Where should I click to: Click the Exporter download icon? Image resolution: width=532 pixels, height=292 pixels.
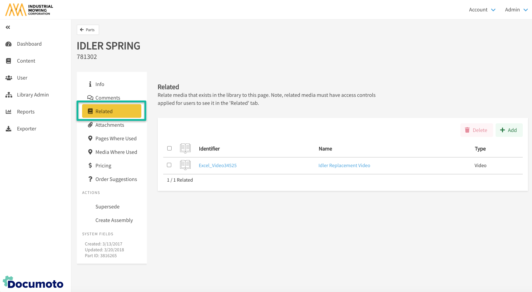click(x=9, y=129)
